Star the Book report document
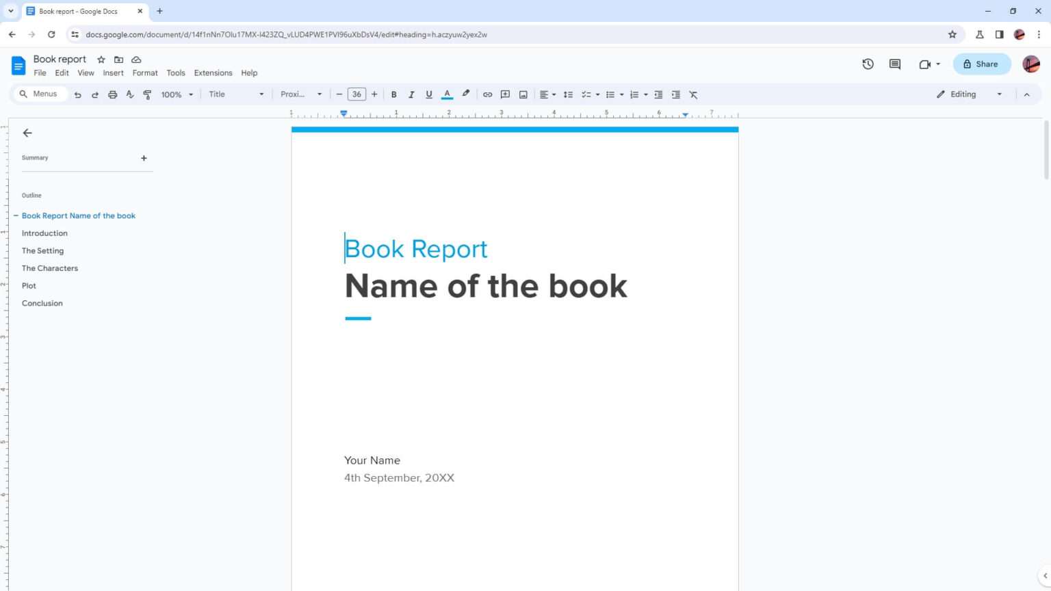The width and height of the screenshot is (1051, 591). [101, 60]
